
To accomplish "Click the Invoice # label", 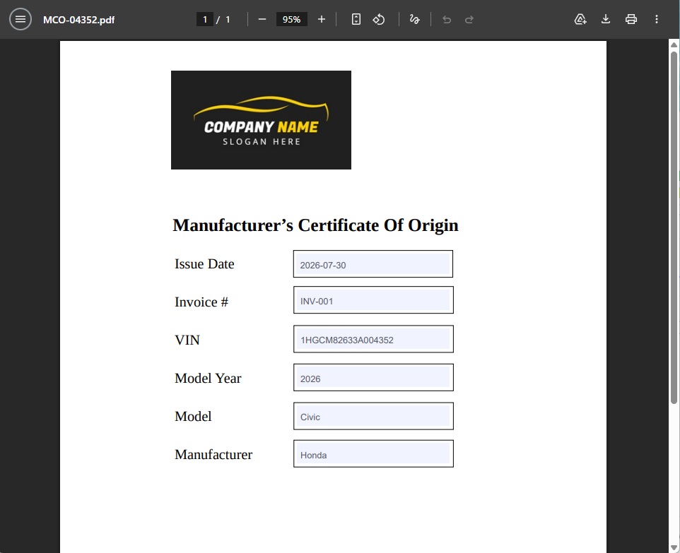I will [201, 302].
